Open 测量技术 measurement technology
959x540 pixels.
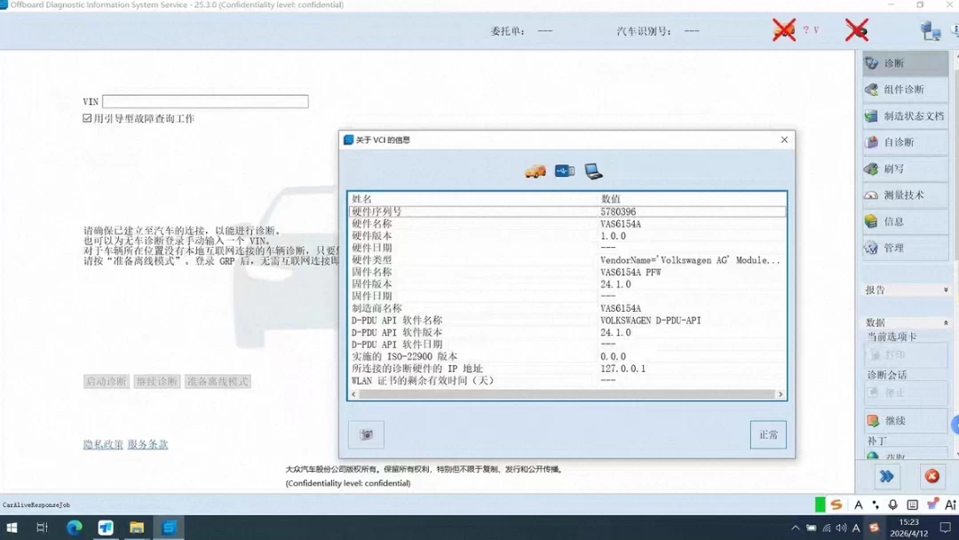click(904, 195)
